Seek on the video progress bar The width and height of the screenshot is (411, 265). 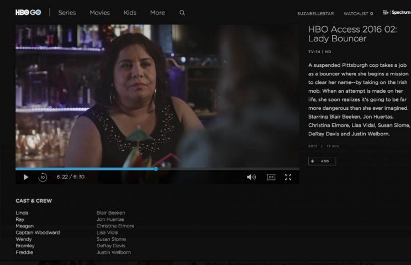pos(157,169)
